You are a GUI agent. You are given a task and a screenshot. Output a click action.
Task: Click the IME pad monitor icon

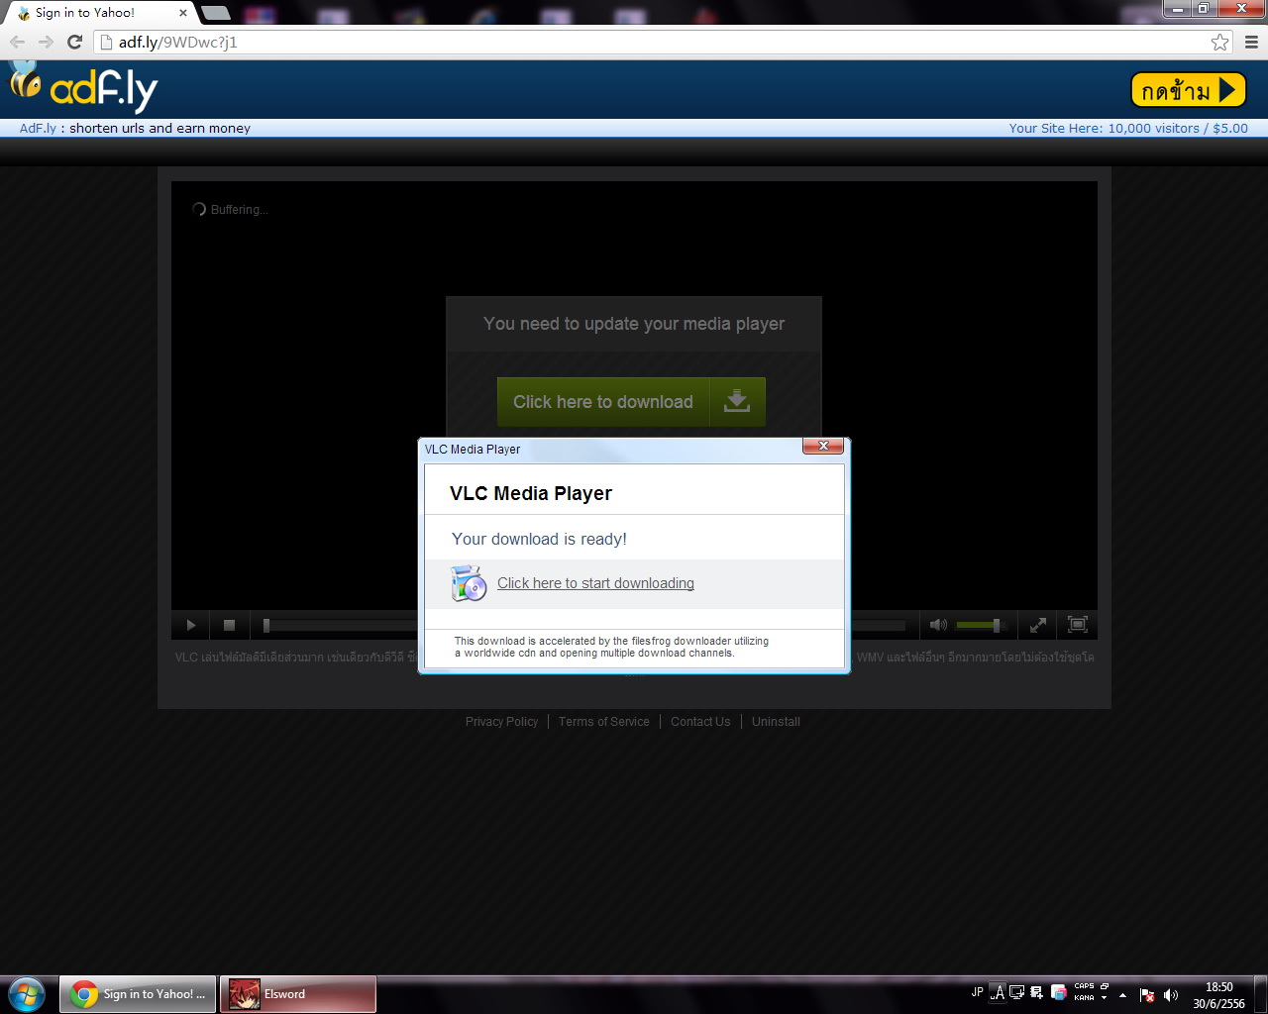1017,992
